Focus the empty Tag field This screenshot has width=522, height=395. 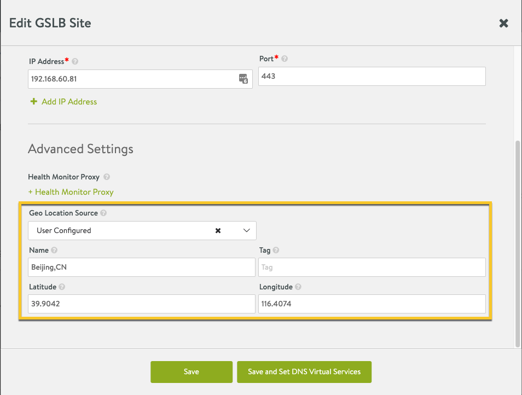coord(372,267)
